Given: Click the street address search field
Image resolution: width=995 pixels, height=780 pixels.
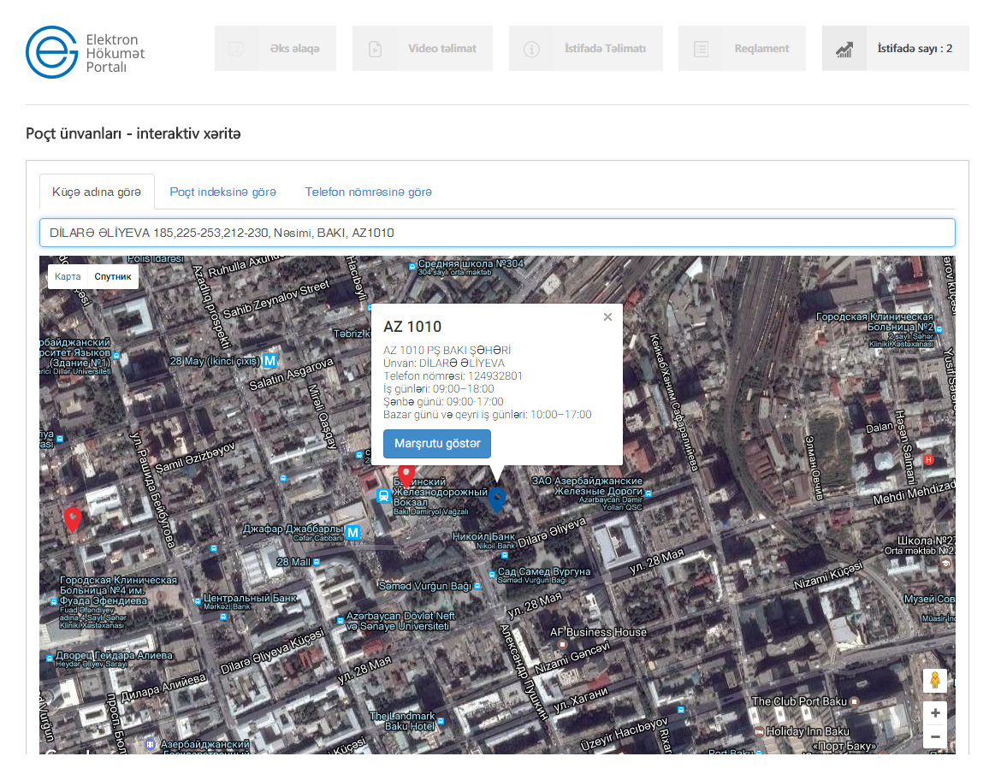Looking at the screenshot, I should [497, 233].
